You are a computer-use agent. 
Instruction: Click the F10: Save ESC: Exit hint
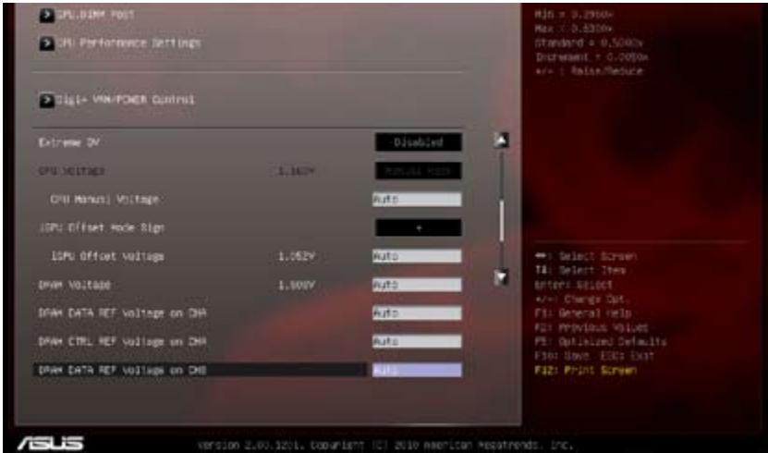coord(594,356)
